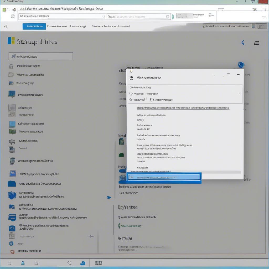Open the fourth, longest tab in the tab bar
269x269 pixels.
tap(111, 27)
